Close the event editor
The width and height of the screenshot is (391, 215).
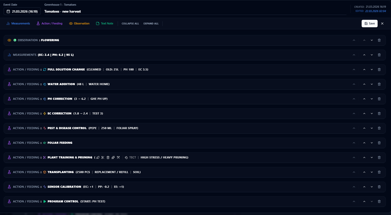[x=382, y=23]
